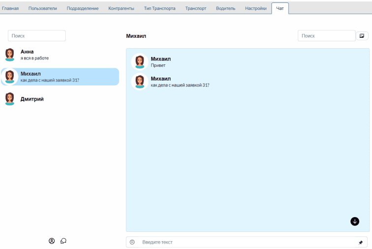This screenshot has height=249, width=372.
Task: Select the Контрагенты tab
Action: pyautogui.click(x=121, y=8)
